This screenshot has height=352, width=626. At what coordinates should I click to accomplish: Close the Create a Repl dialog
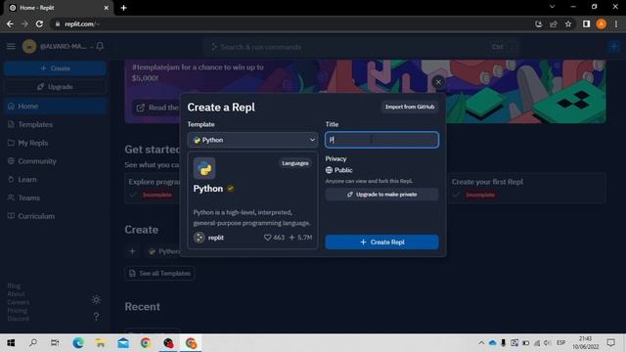click(438, 82)
